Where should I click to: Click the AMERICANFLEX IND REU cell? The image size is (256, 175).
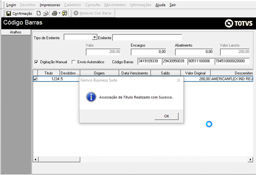pos(232,79)
